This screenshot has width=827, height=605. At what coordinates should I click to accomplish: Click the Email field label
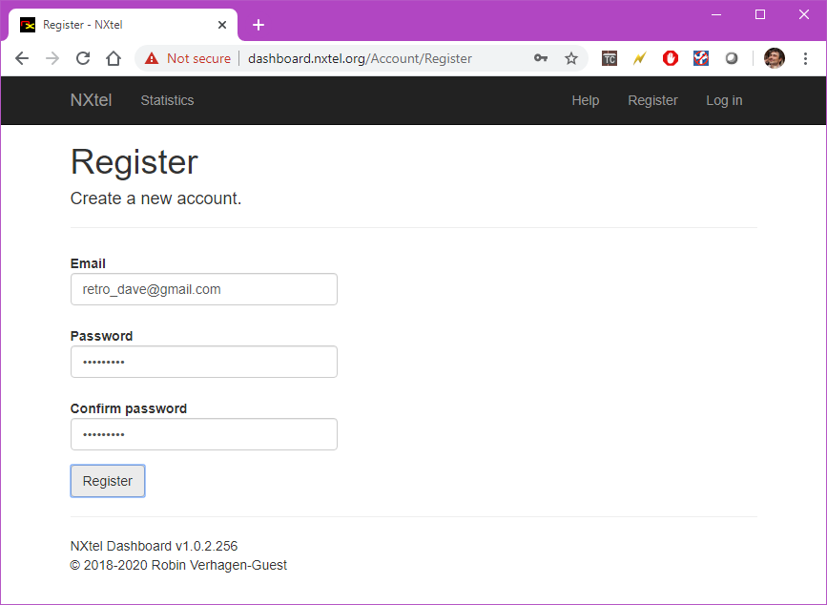(x=88, y=263)
